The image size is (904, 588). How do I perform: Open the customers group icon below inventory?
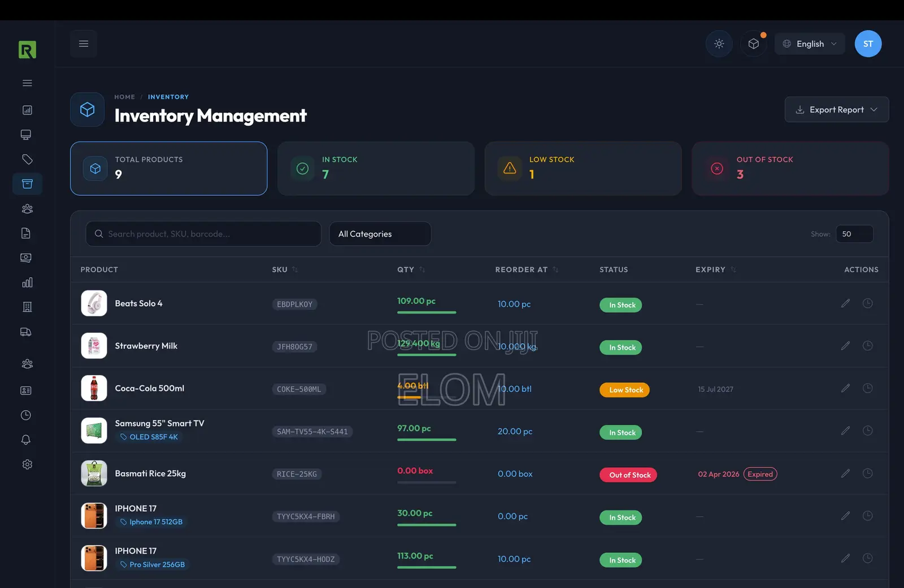27,208
